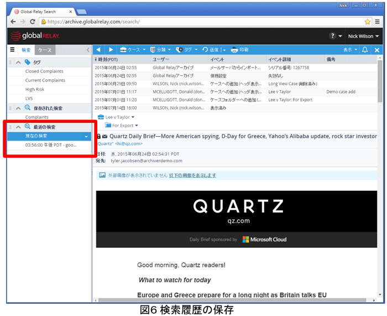Click the saved searches magnifier icon

[28, 108]
